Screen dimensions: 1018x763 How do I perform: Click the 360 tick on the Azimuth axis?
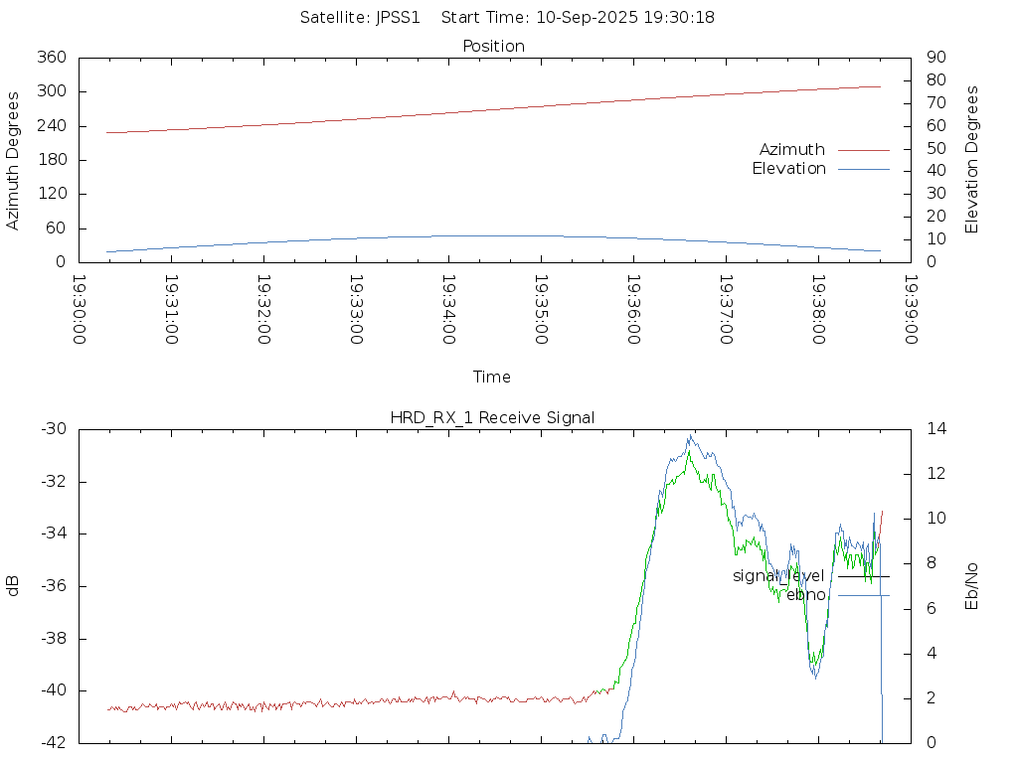pyautogui.click(x=52, y=57)
